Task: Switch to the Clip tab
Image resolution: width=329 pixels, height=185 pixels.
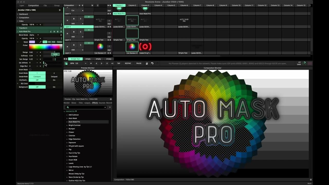Action: (45, 5)
